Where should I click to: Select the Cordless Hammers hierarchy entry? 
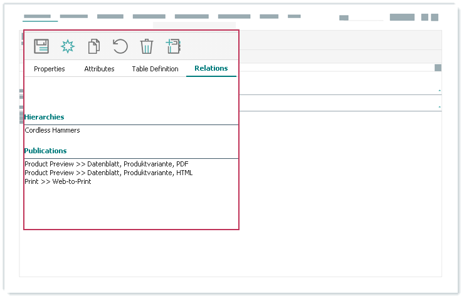pos(53,130)
